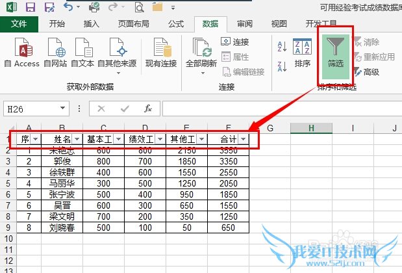Screen dimensions: 402x273
Task: Open the 合计 column filter dropdown
Action: 243,139
